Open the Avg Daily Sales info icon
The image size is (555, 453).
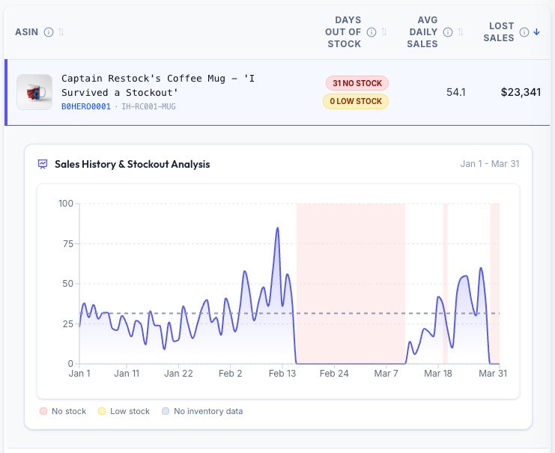point(448,32)
